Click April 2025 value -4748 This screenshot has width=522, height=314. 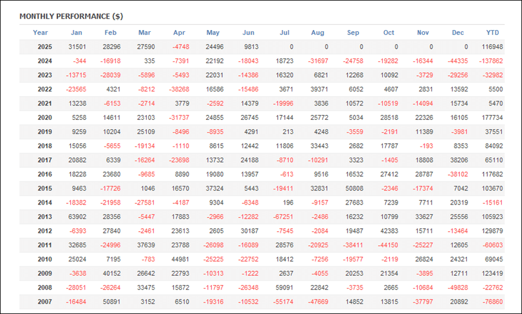[181, 47]
